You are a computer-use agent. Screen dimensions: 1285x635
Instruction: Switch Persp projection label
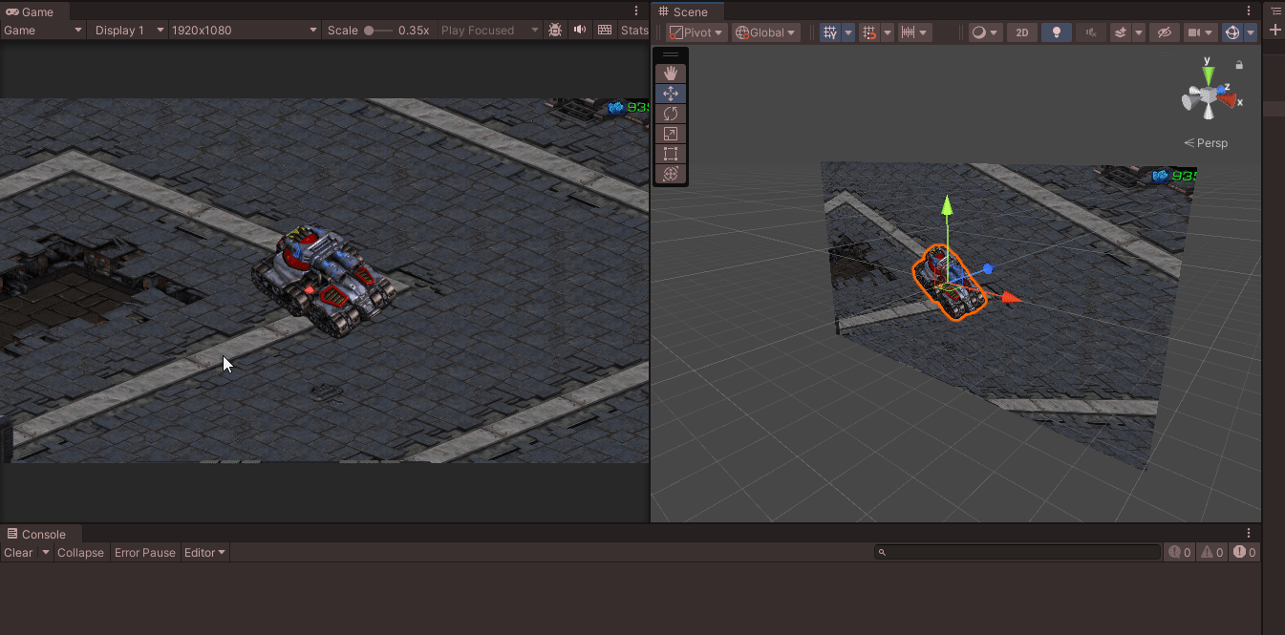pyautogui.click(x=1206, y=143)
